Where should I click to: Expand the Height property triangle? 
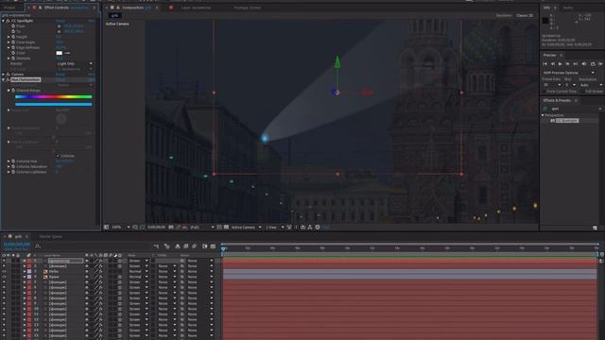point(9,37)
